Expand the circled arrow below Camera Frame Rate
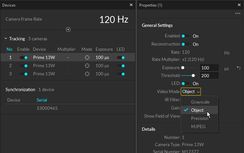The height and width of the screenshot is (153, 244). 68,30
